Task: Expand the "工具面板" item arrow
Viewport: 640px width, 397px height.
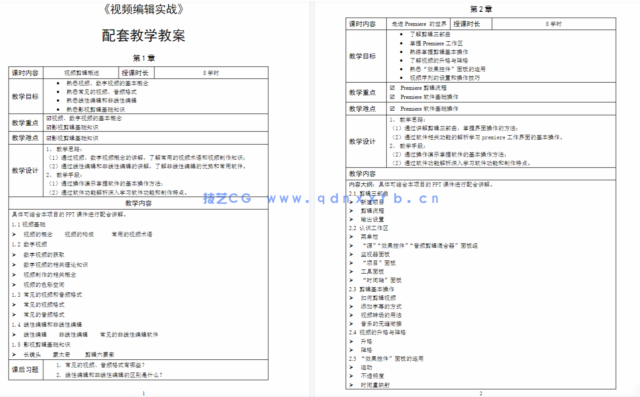Action: (350, 271)
